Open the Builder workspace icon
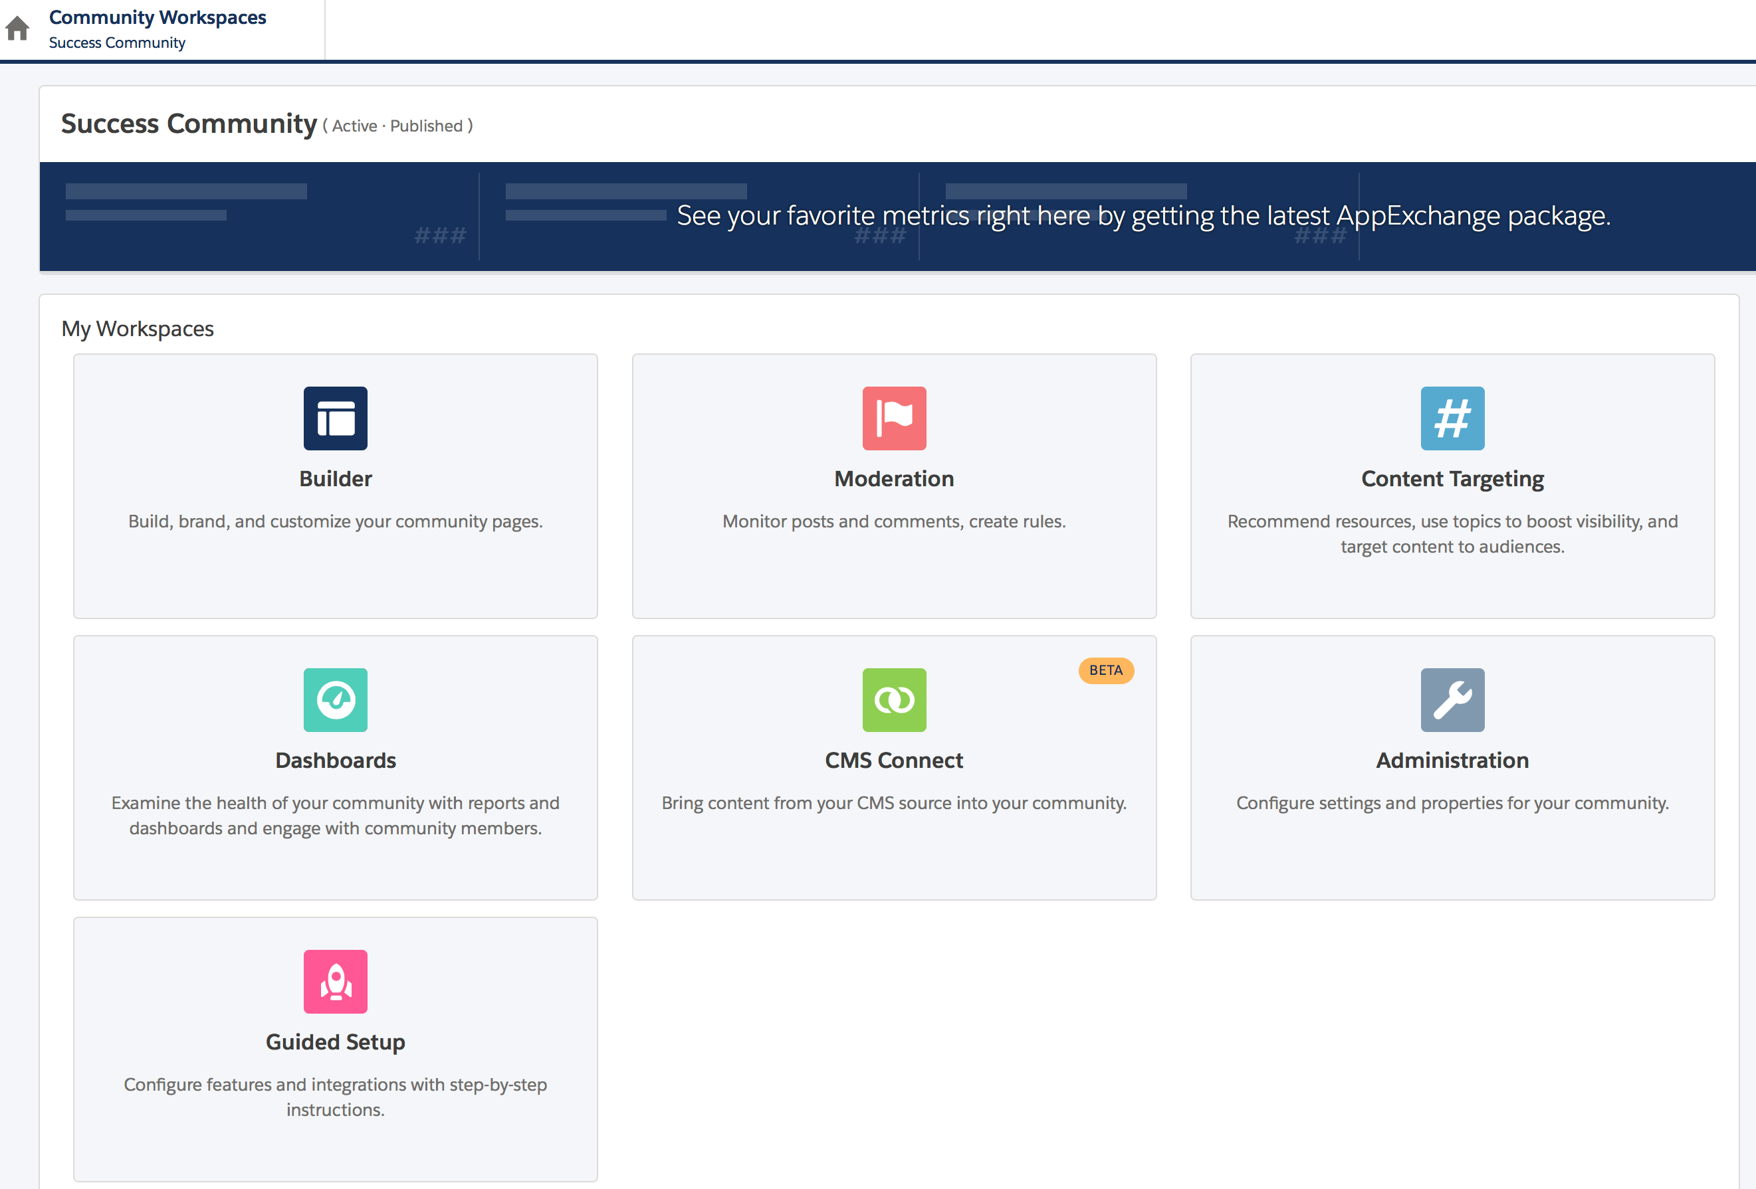The image size is (1756, 1189). pos(336,418)
